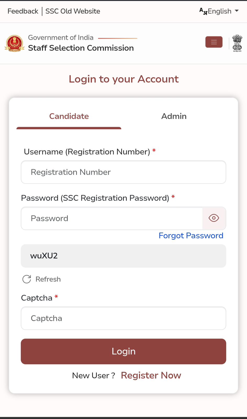Switch to the Candidate tab
This screenshot has height=419, width=247.
pos(69,116)
